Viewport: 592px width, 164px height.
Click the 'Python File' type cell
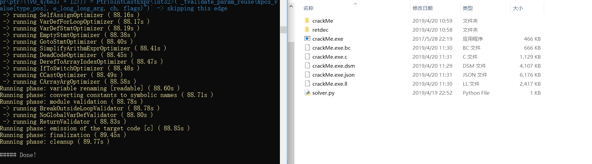point(476,93)
